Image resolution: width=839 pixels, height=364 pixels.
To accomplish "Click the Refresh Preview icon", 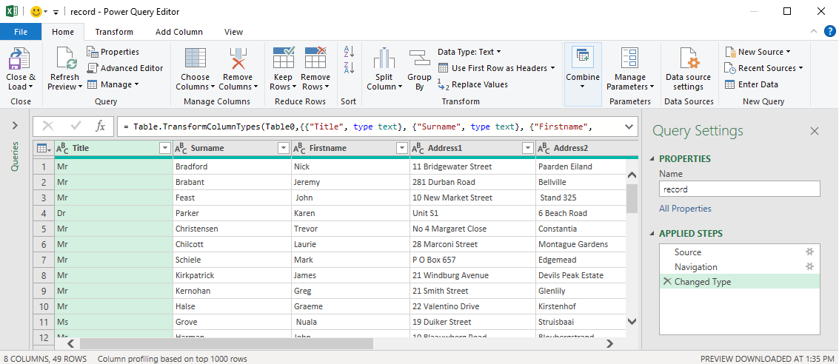I will point(64,59).
